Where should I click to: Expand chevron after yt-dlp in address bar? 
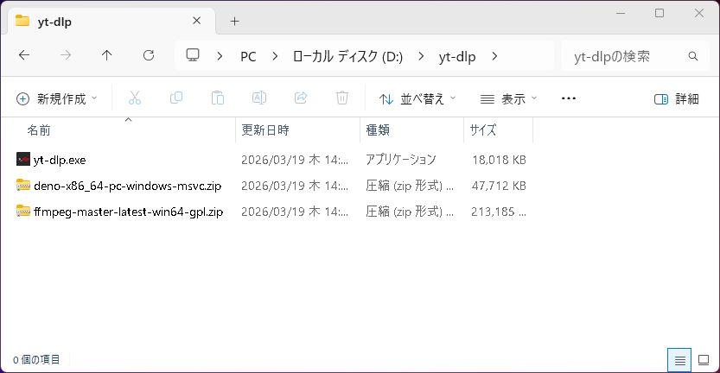point(494,56)
